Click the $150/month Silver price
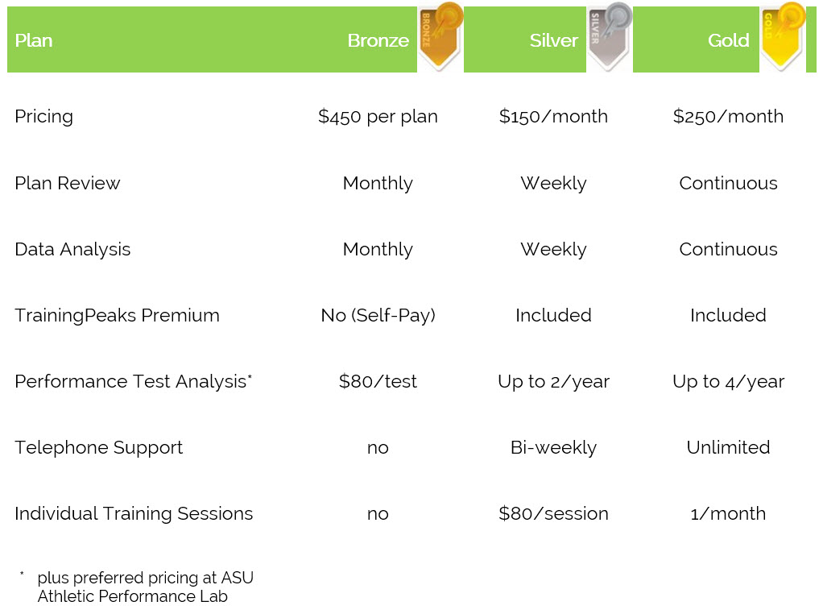 (553, 117)
